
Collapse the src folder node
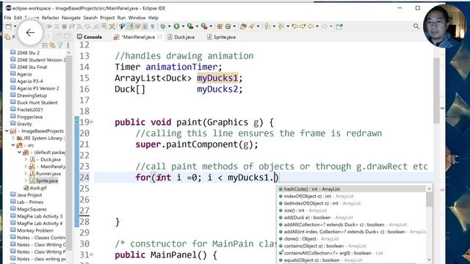click(x=13, y=145)
